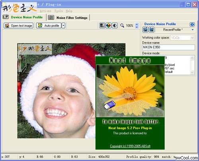Screen dimensions: 199x161
Task: Click Neat Image 5.2 Pro+ Plug-in text
Action: pos(130,128)
